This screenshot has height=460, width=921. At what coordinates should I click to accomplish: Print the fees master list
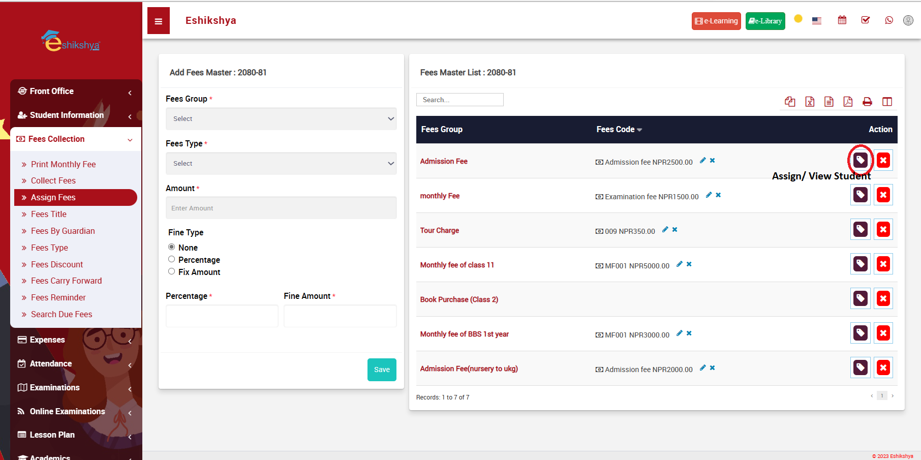coord(867,102)
